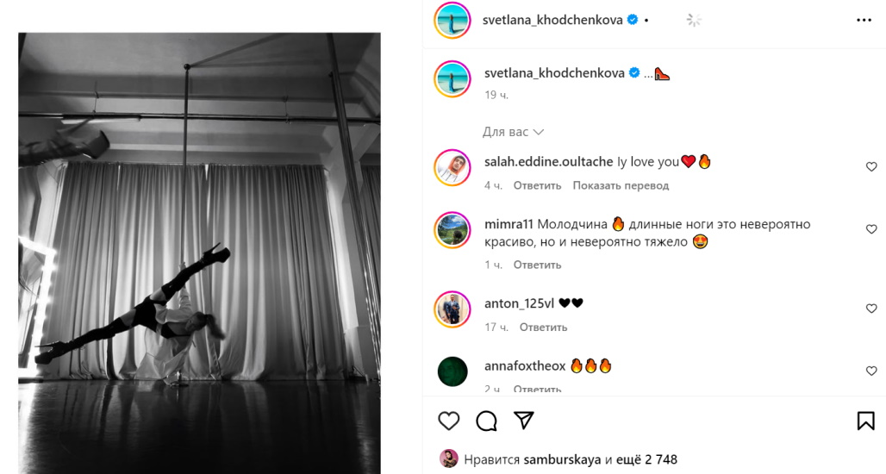Open svetlana_khodchenkova profile from header
Screen dimensions: 886x474
click(553, 20)
